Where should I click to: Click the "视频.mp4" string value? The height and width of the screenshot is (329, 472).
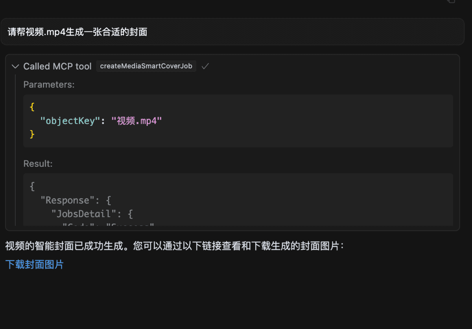point(136,121)
